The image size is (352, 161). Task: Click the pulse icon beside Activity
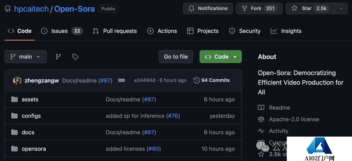[x=261, y=131]
